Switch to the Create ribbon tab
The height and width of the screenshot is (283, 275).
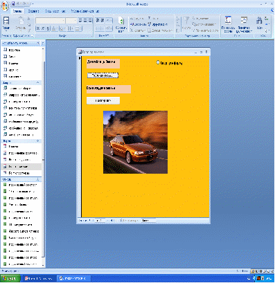tap(33, 11)
